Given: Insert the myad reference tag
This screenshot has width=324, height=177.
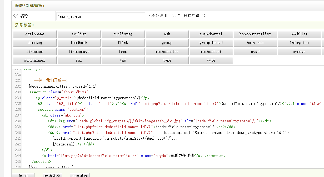Looking at the screenshot, I should pyautogui.click(x=255, y=52).
